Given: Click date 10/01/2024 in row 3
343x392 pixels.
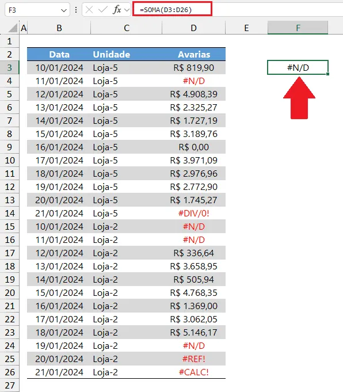Looking at the screenshot, I should [59, 67].
